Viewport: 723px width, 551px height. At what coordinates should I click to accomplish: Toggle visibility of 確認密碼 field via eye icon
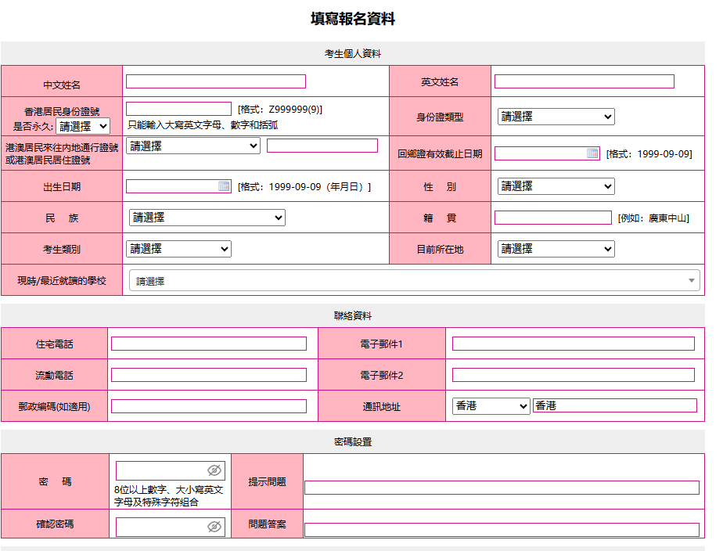pyautogui.click(x=214, y=528)
